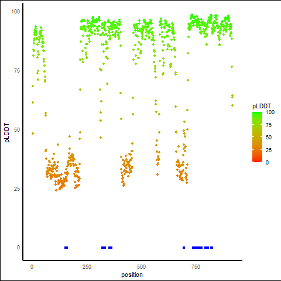Click the pLDDT legend title
The width and height of the screenshot is (281, 281).
(262, 107)
